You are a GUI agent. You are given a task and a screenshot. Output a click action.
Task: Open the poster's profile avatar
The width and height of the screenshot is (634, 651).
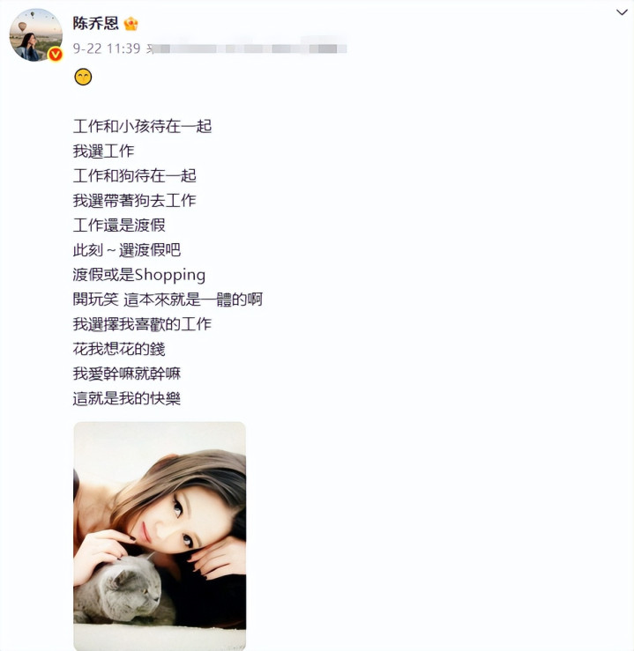(x=36, y=35)
